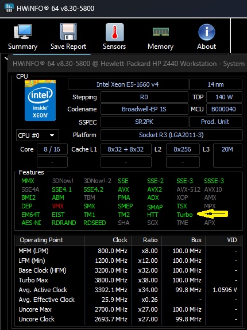247x330 pixels.
Task: Click the 14 nm process value
Action: click(x=215, y=84)
